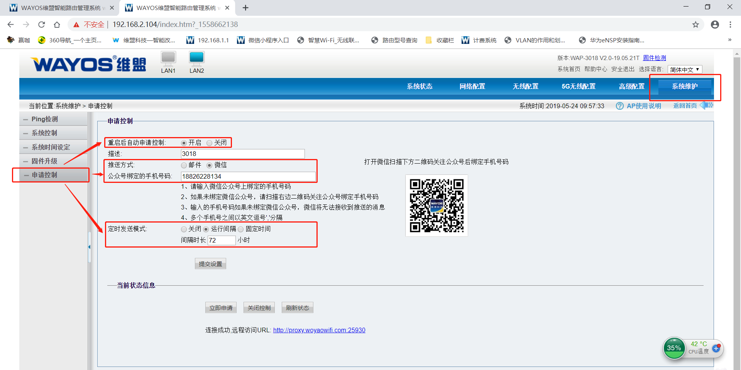This screenshot has width=741, height=370.
Task: Select Ping检测 in the sidebar
Action: pos(53,119)
